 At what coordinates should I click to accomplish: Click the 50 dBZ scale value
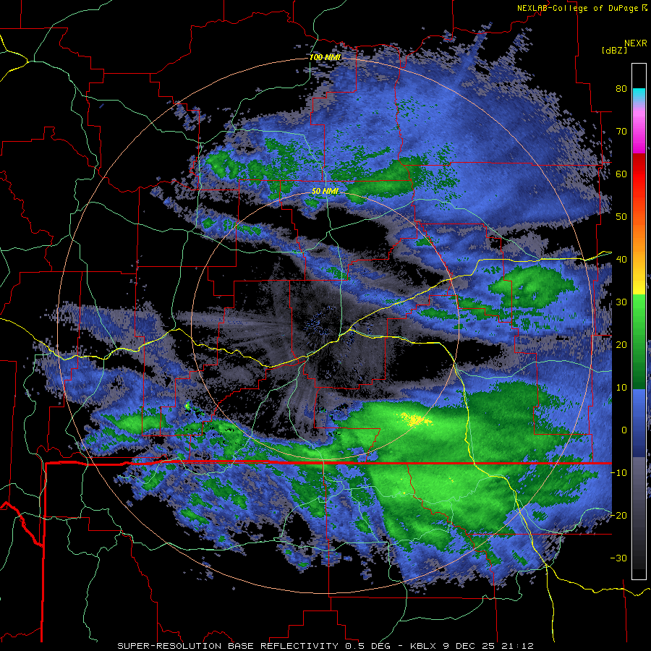[x=621, y=217]
